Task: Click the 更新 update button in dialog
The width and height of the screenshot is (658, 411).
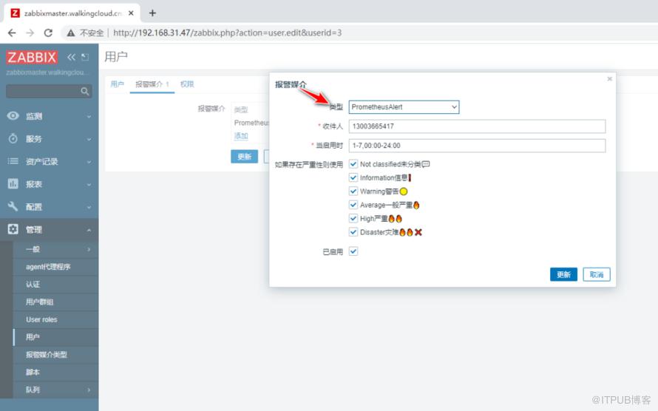Action: click(563, 274)
